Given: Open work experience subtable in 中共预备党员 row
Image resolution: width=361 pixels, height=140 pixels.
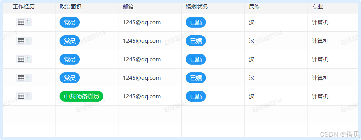Looking at the screenshot, I should coord(24,96).
